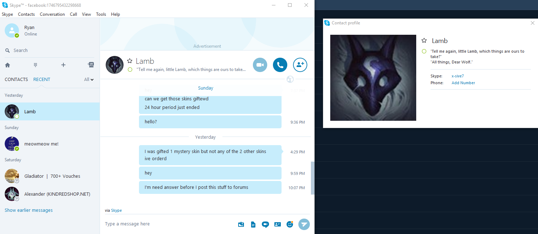Open the Gladiator | 700+ Vouches conversation
538x234 pixels.
click(x=50, y=176)
